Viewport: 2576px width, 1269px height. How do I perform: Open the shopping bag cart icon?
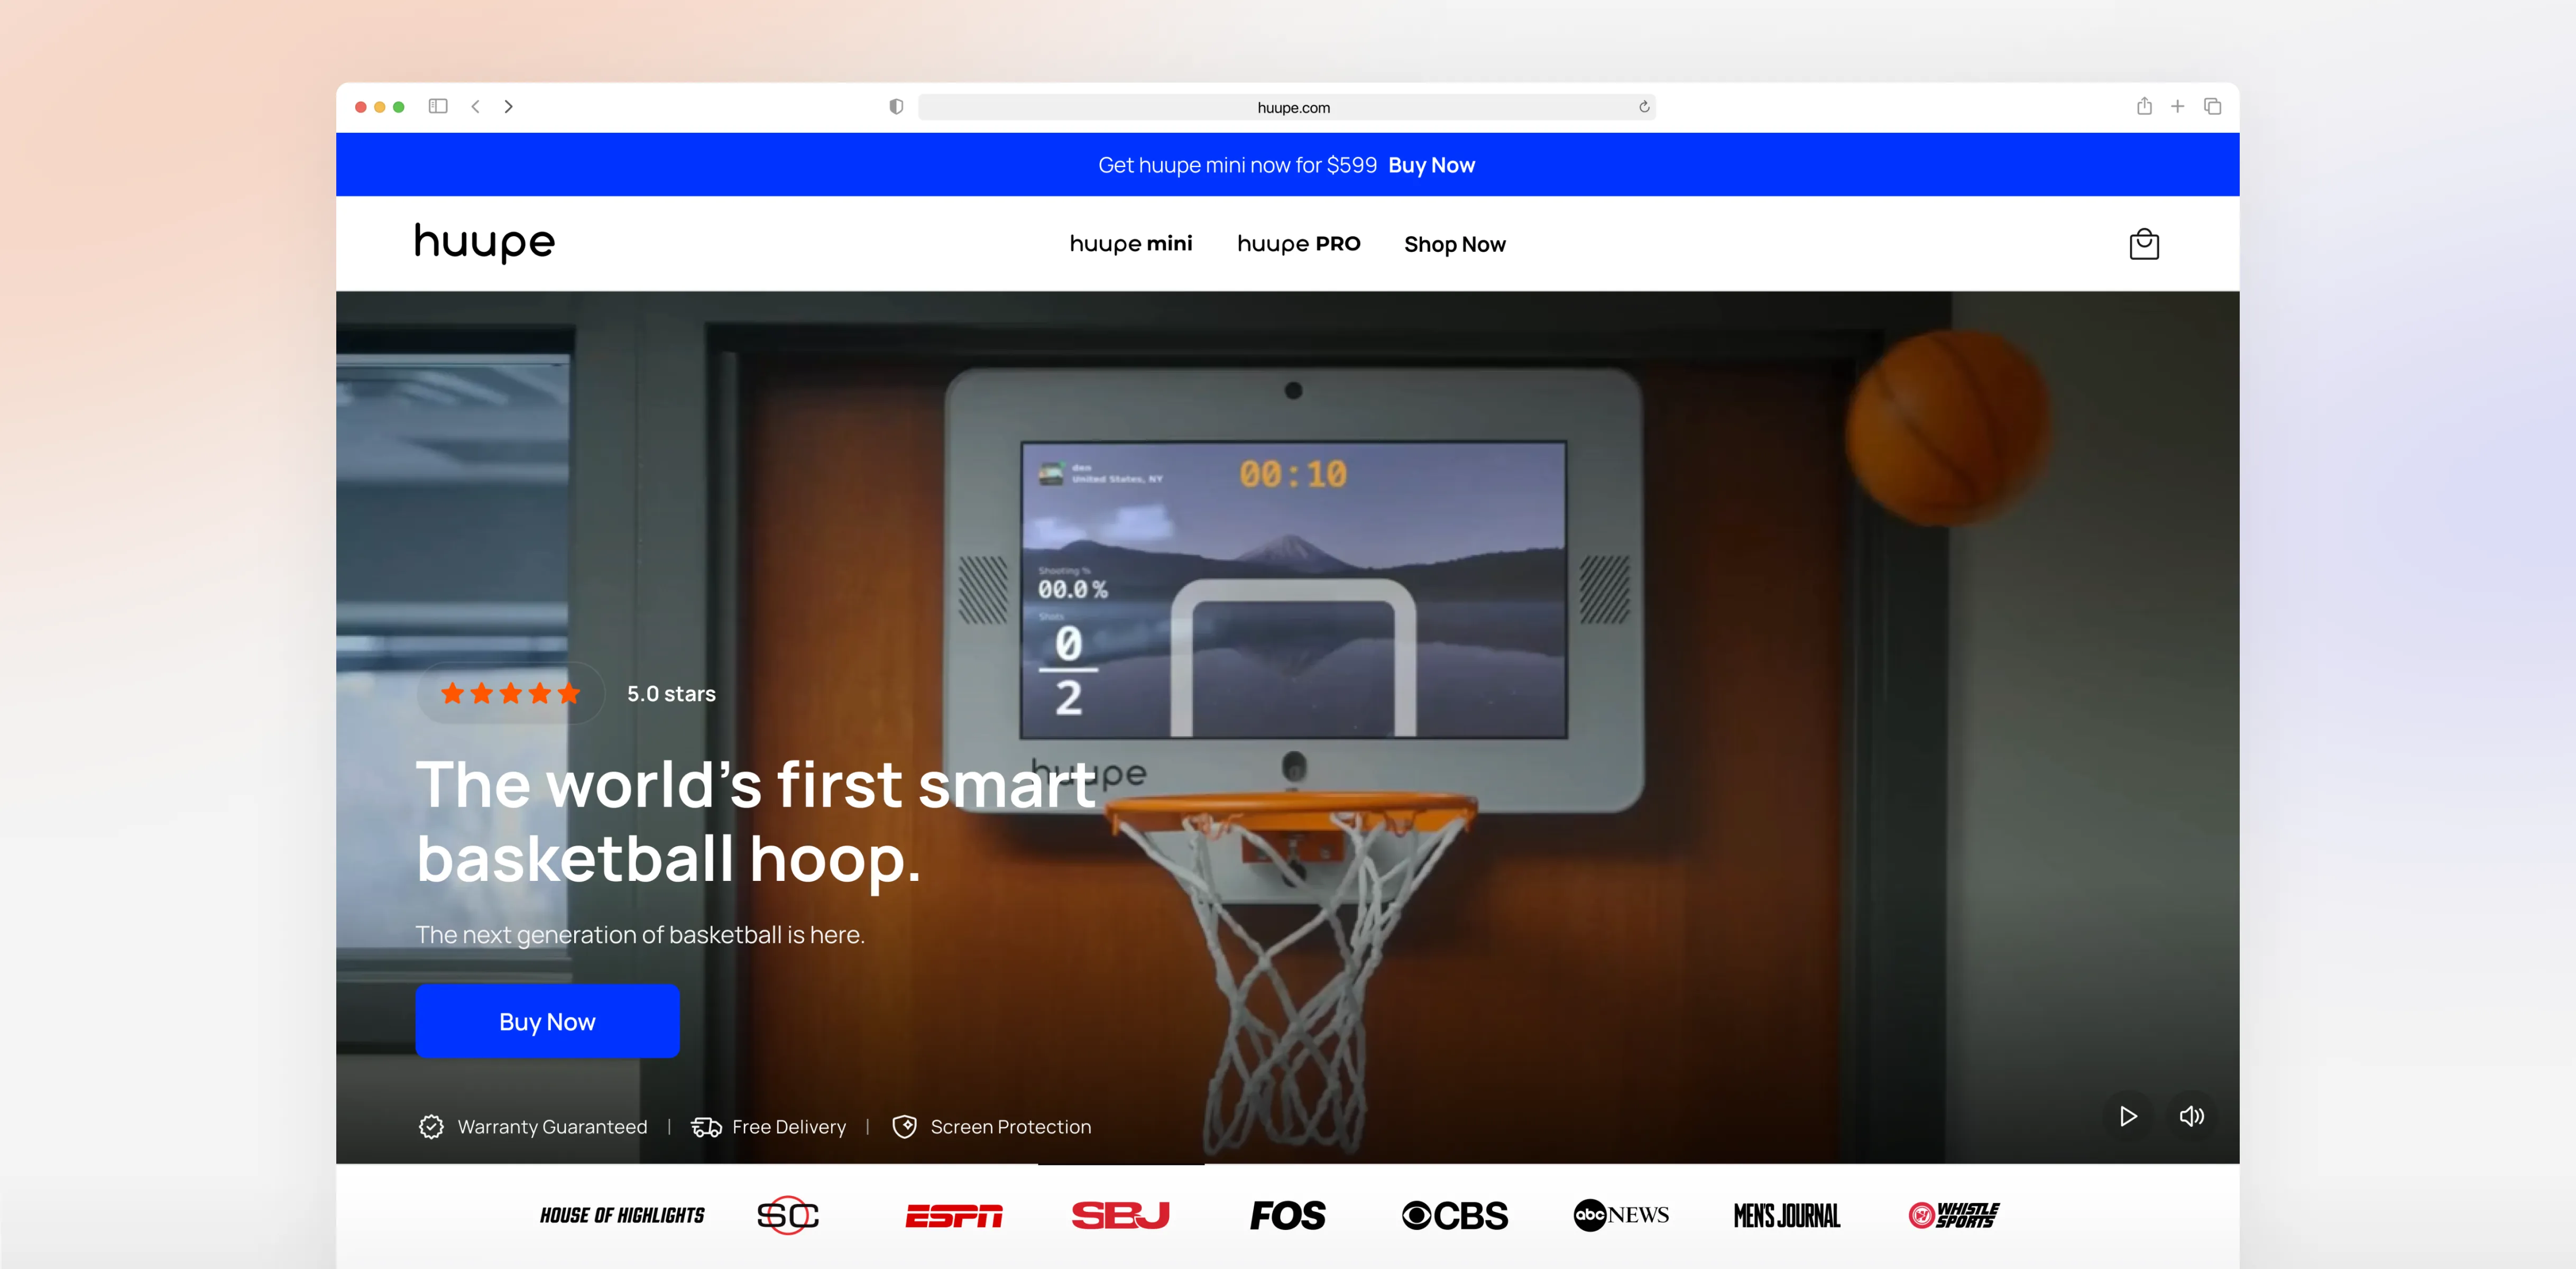[x=2143, y=244]
